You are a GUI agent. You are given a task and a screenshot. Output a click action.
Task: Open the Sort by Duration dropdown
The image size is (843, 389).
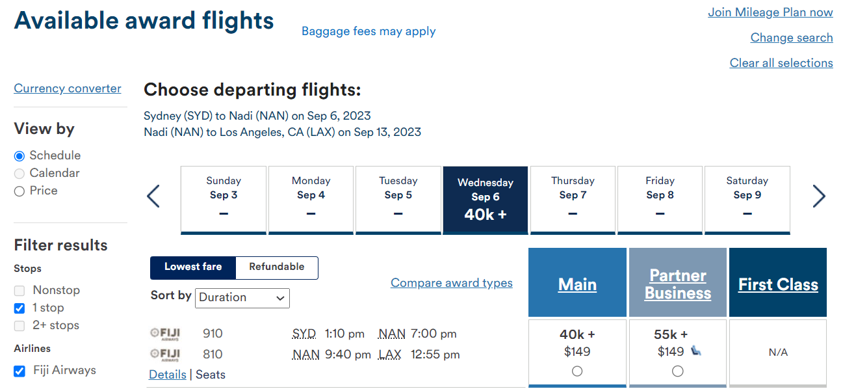(242, 298)
